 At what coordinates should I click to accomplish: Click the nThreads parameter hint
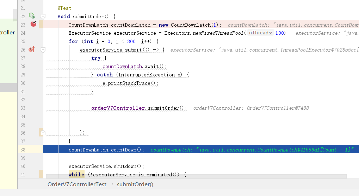pos(260,33)
